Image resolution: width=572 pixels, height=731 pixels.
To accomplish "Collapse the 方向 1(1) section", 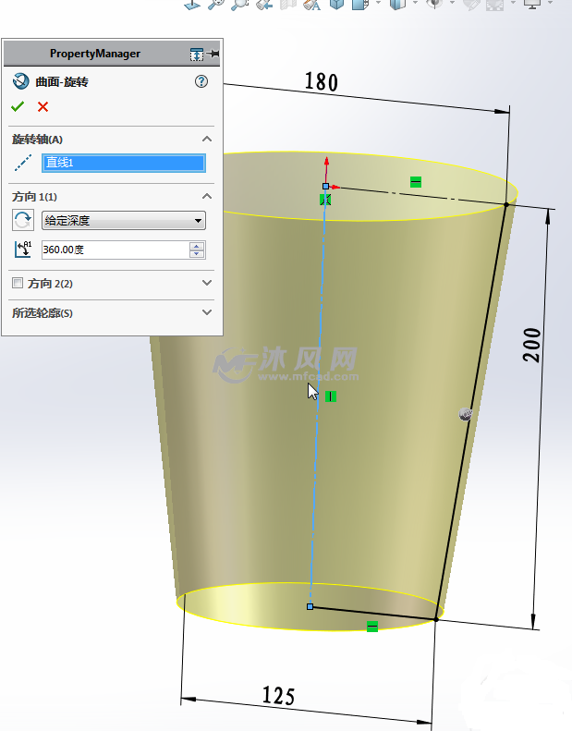I will pos(207,196).
